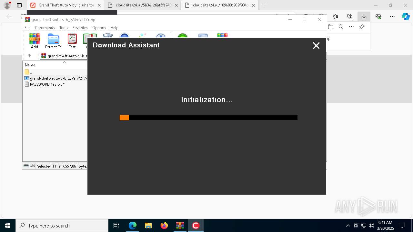
Task: Close the cloudsites24.ru/189a80c939f984 tab
Action: click(253, 5)
